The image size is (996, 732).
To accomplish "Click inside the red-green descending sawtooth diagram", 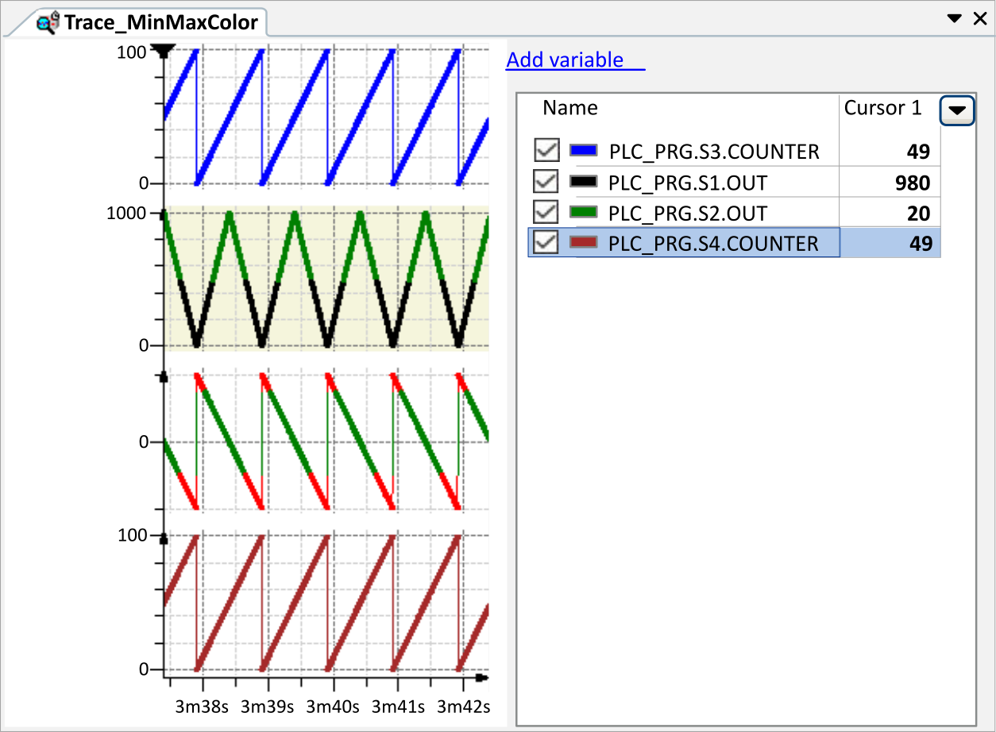I will 326,441.
